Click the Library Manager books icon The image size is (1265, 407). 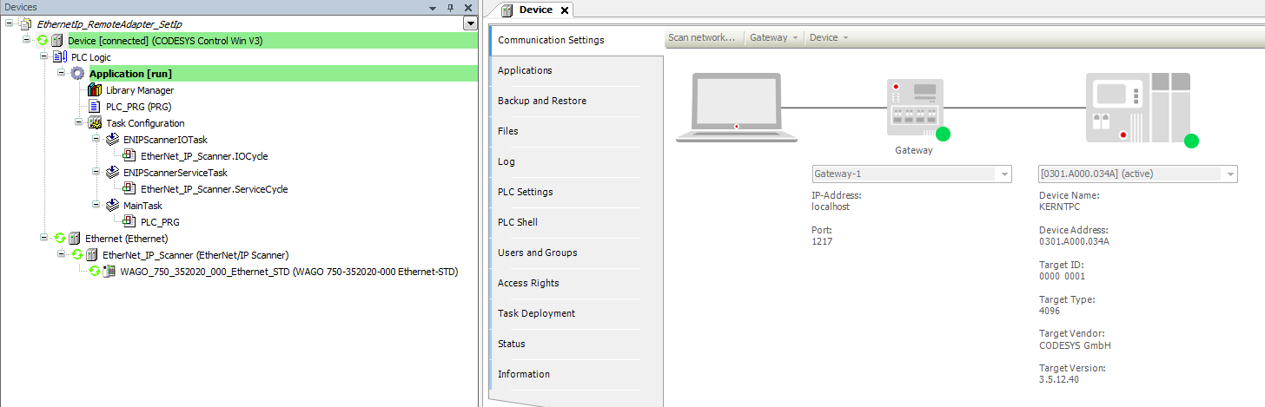click(95, 90)
